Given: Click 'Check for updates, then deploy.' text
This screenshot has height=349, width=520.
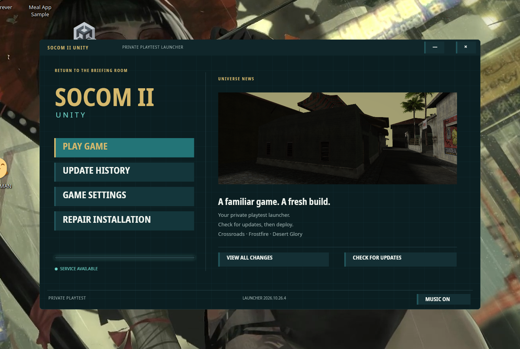Looking at the screenshot, I should coord(256,224).
